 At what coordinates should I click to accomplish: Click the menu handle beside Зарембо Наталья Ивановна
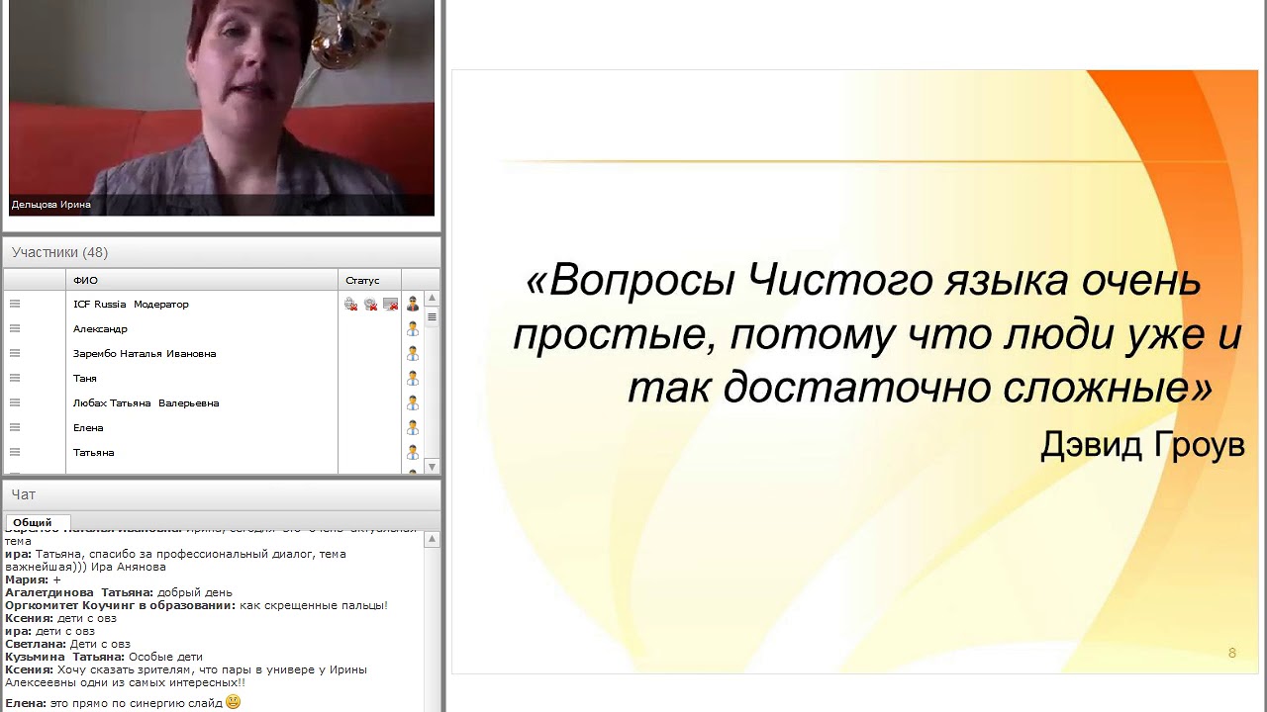tap(15, 353)
